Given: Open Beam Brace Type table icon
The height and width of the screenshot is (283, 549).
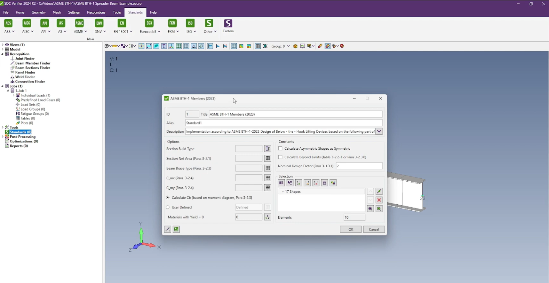Looking at the screenshot, I should coord(268,168).
